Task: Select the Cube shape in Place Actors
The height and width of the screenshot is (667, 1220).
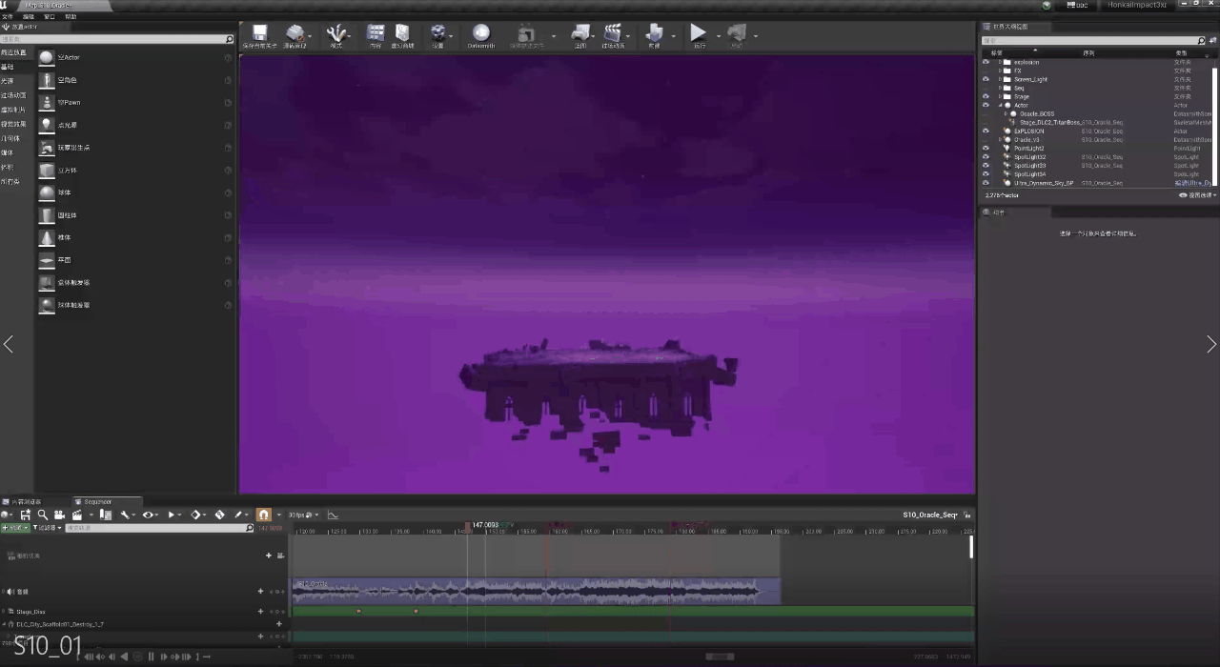Action: tap(46, 171)
